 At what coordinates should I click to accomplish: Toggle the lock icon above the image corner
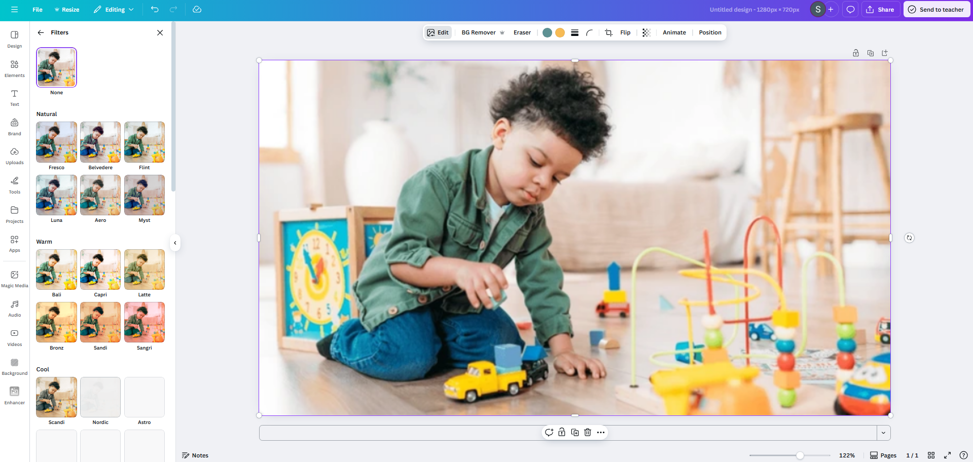855,53
